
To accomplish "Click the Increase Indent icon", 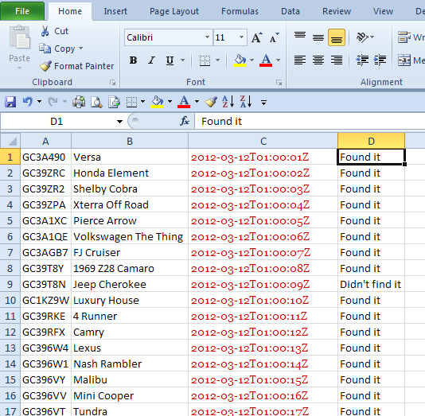I will [x=380, y=60].
